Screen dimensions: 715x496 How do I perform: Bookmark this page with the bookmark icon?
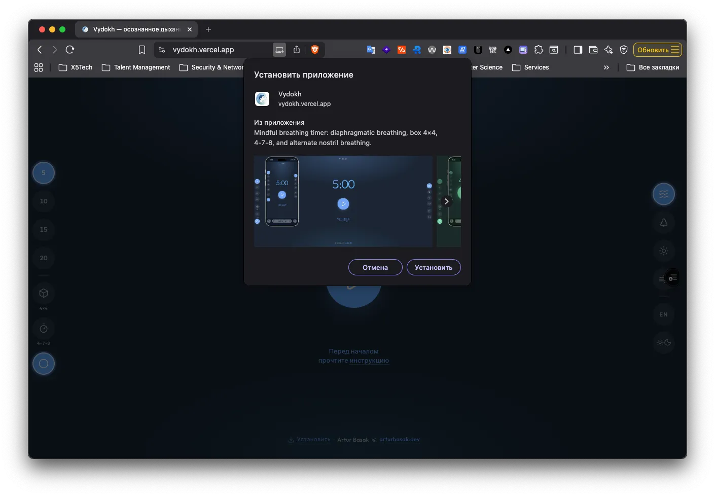142,50
